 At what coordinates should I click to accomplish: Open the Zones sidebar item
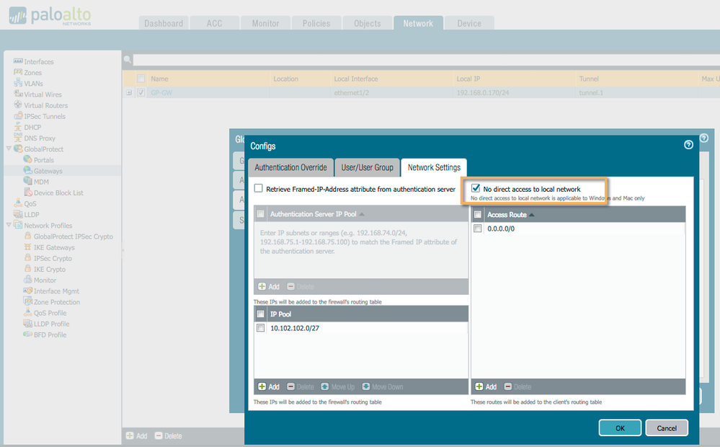pos(32,73)
